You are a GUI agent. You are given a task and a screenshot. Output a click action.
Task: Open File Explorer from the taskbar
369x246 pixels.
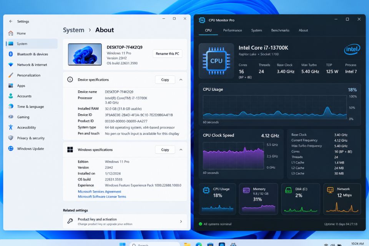tap(187, 244)
